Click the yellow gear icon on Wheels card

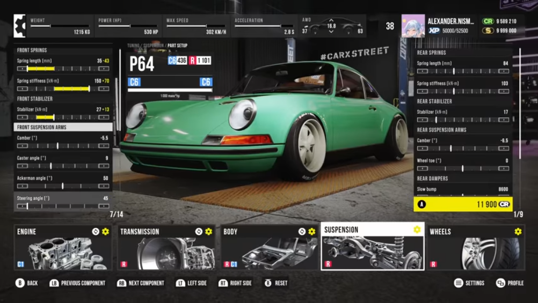pos(518,232)
